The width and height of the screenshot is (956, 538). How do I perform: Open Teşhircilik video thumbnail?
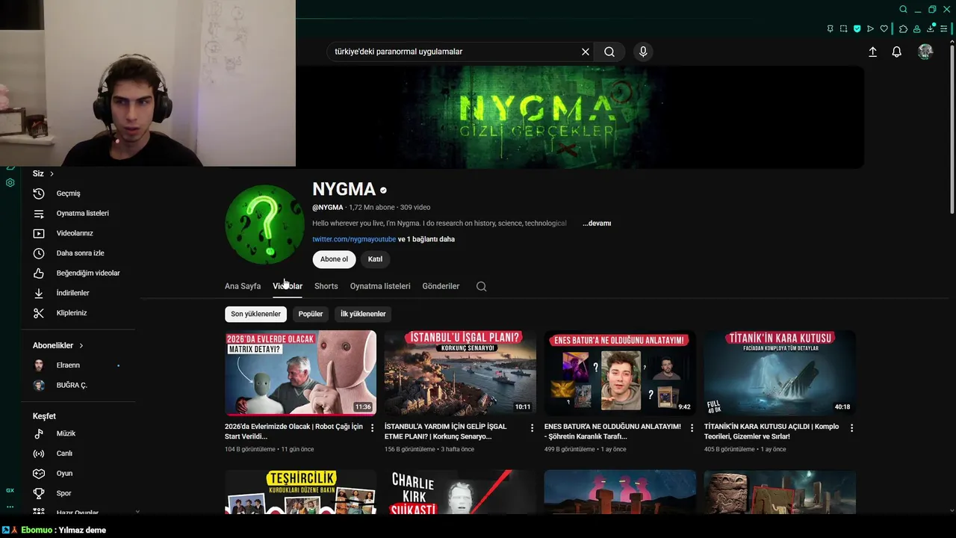[300, 492]
